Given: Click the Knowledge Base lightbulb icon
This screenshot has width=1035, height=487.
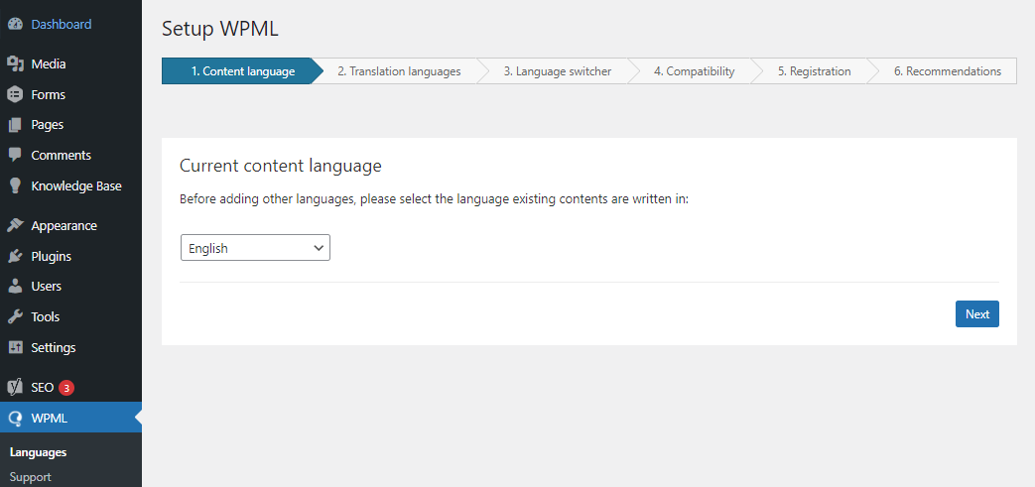Looking at the screenshot, I should tap(15, 186).
